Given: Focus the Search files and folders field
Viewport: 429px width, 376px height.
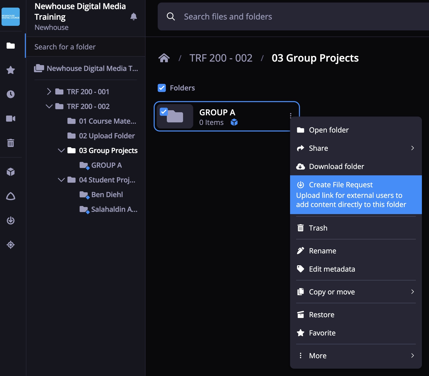Looking at the screenshot, I should pos(293,16).
